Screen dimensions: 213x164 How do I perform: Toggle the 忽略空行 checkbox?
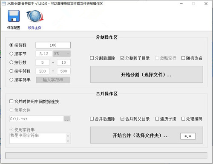pyautogui.click(x=157, y=58)
